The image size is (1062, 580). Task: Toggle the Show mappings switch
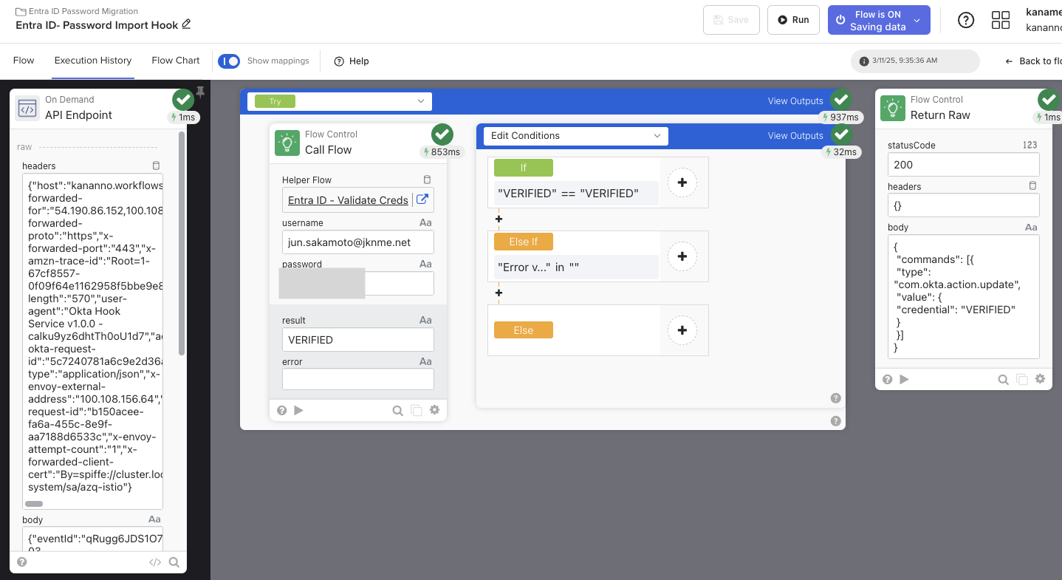(229, 61)
